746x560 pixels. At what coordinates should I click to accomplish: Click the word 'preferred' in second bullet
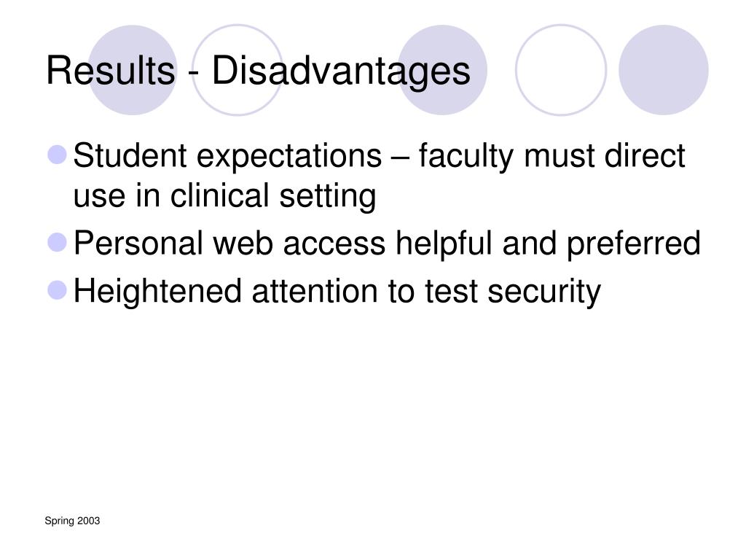pyautogui.click(x=634, y=244)
